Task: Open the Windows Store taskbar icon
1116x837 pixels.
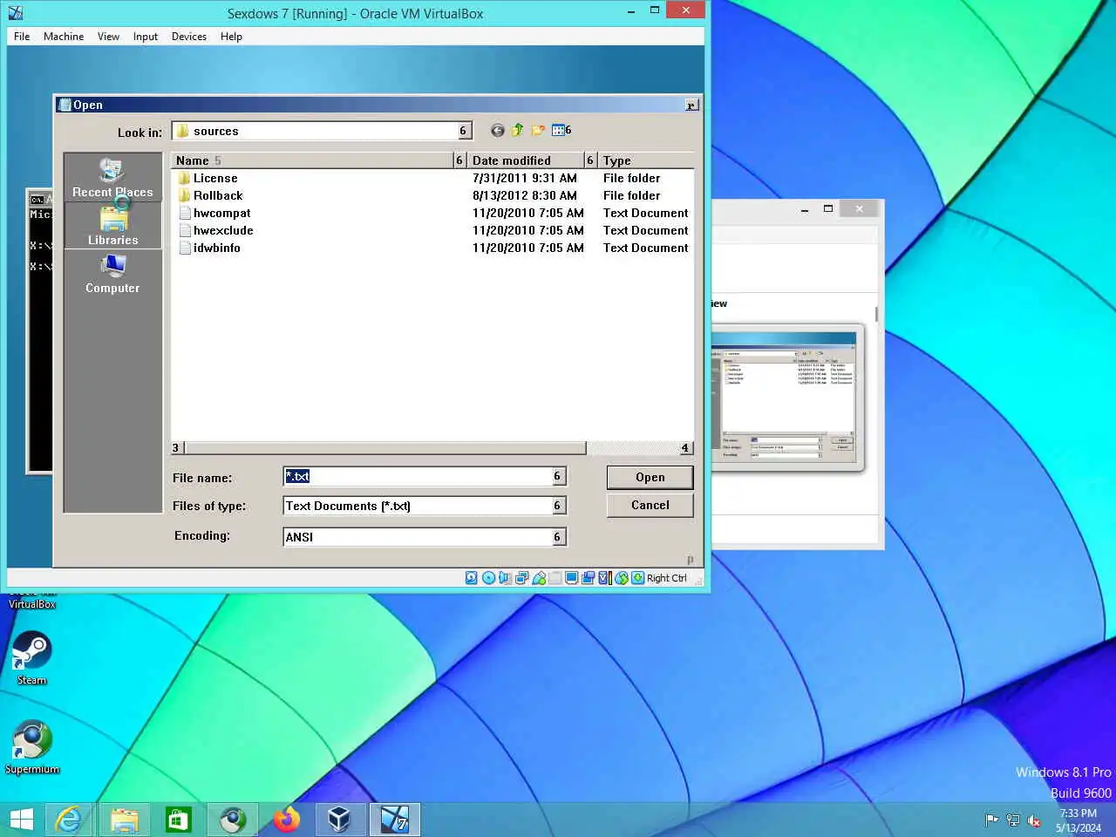Action: [178, 820]
